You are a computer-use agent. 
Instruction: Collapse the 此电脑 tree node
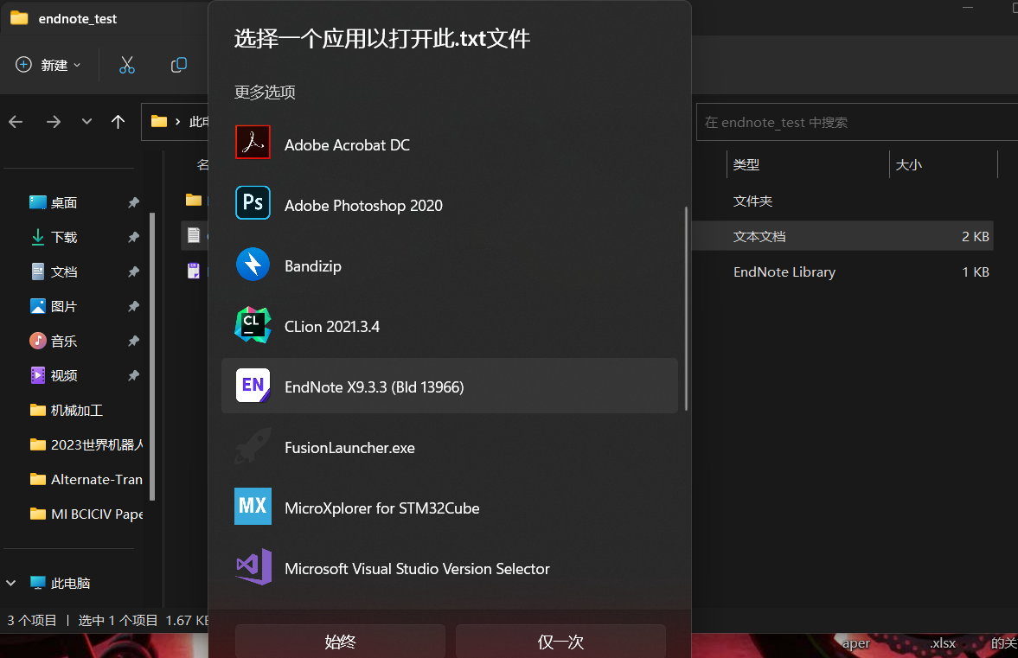click(x=11, y=583)
